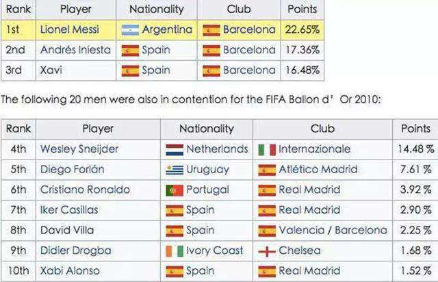Image resolution: width=438 pixels, height=282 pixels.
Task: Follow the Wesley Sneijder link
Action: click(79, 149)
